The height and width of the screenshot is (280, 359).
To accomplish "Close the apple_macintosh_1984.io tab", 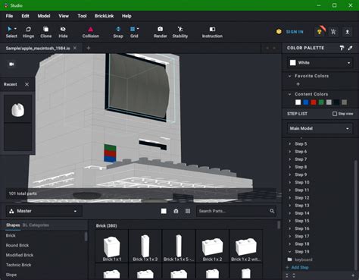I will coord(75,48).
